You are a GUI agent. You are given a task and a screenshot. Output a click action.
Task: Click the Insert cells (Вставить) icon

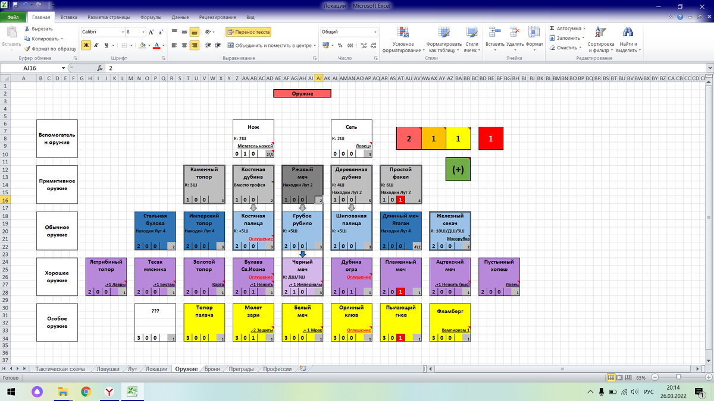[x=494, y=33]
